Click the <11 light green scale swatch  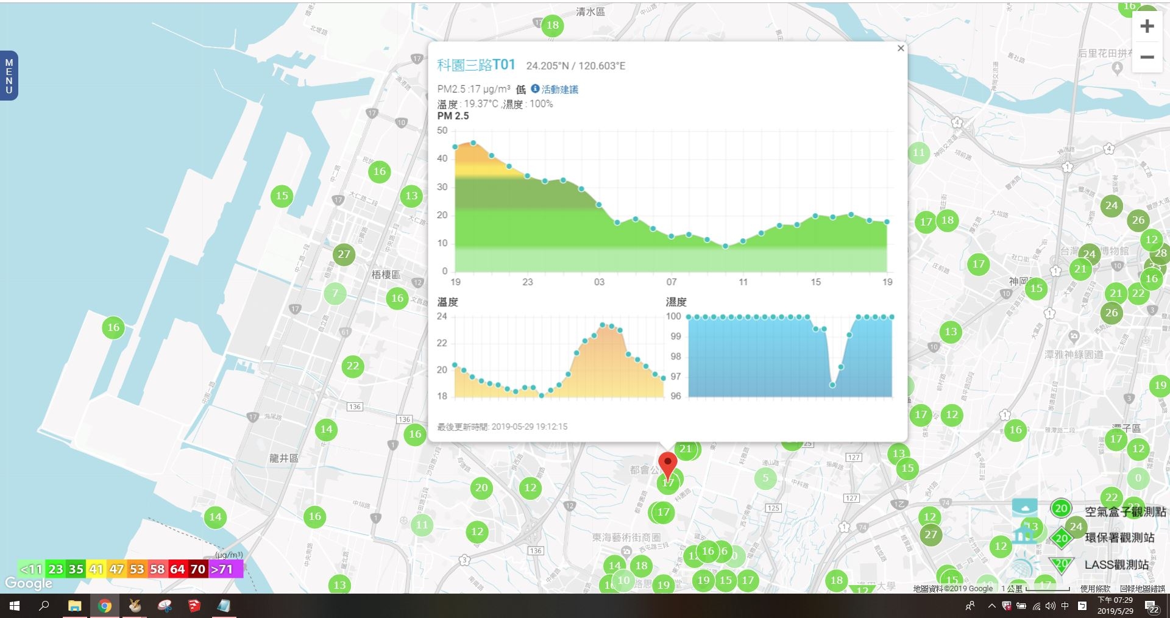(x=31, y=569)
